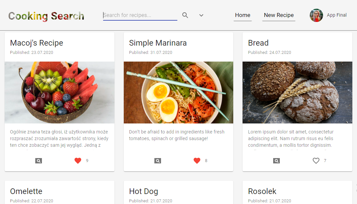Screen dimensions: 357x204
Task: Toggle the heart on Simple Marinara
Action: pyautogui.click(x=197, y=161)
